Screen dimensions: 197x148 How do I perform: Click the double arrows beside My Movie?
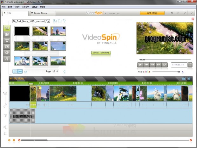click(11, 79)
